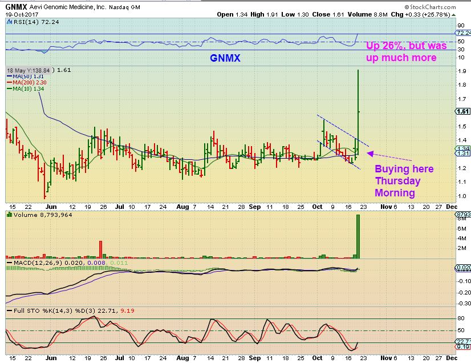Click the Low 1.30 value in header
Viewport: 471px width, 363px height.
(x=295, y=14)
